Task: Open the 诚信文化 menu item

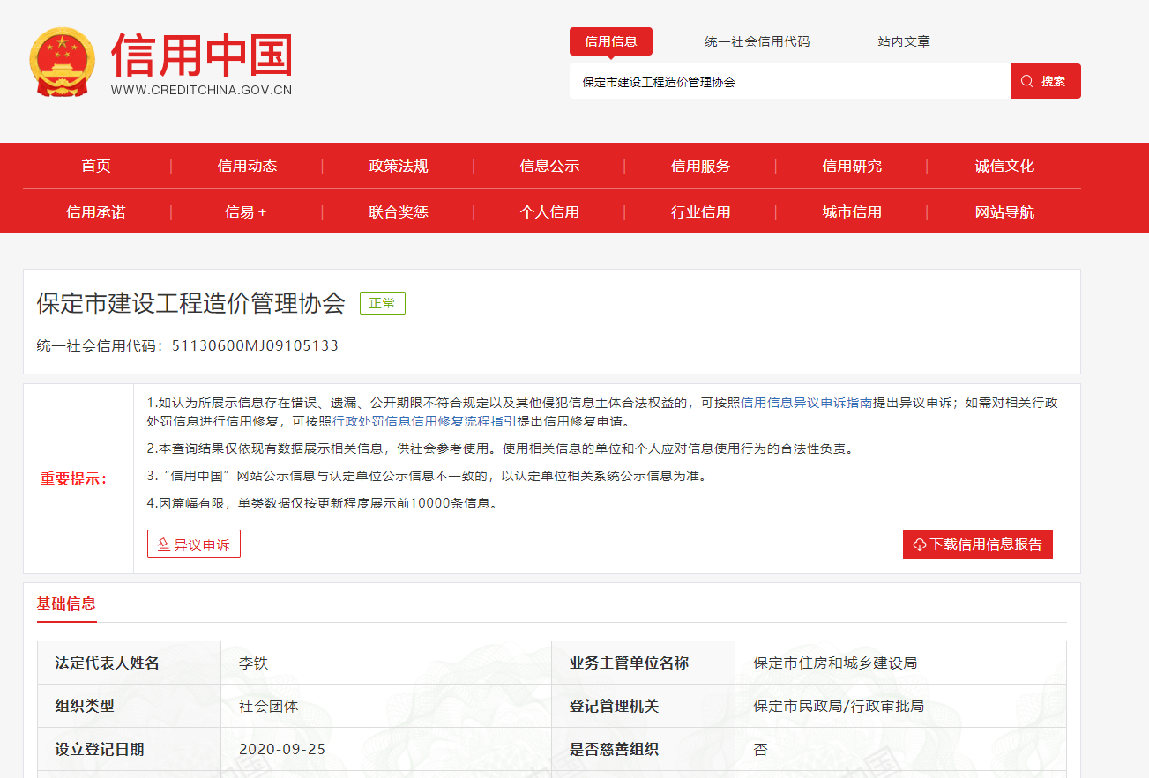Action: [x=1004, y=166]
